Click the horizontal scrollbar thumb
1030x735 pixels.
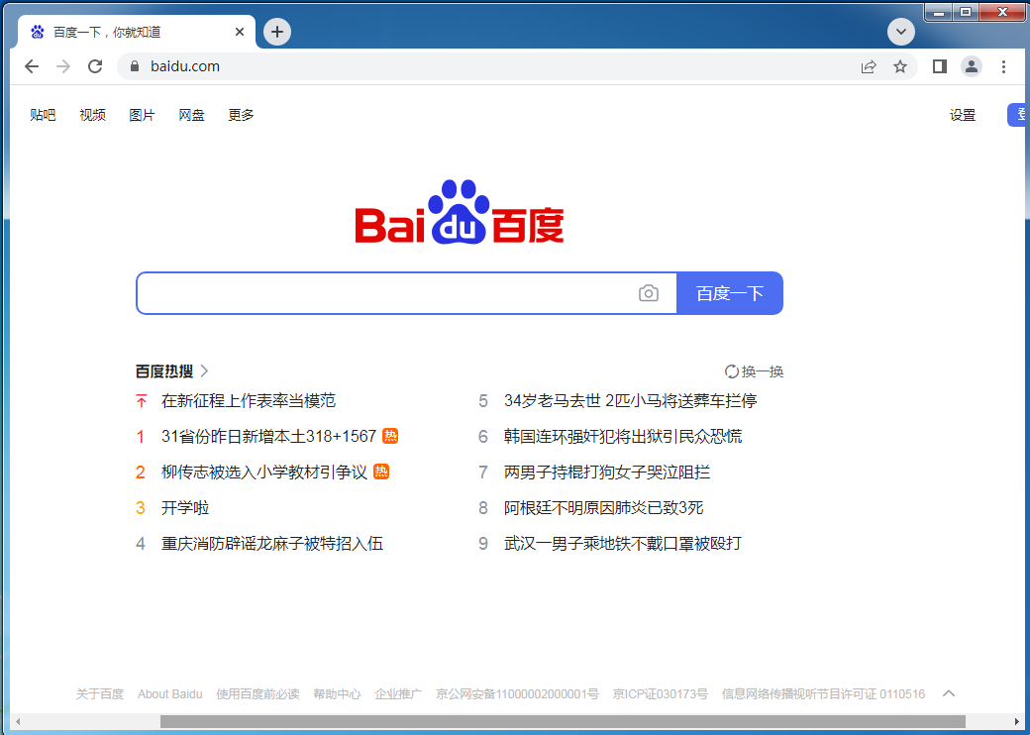tap(563, 722)
